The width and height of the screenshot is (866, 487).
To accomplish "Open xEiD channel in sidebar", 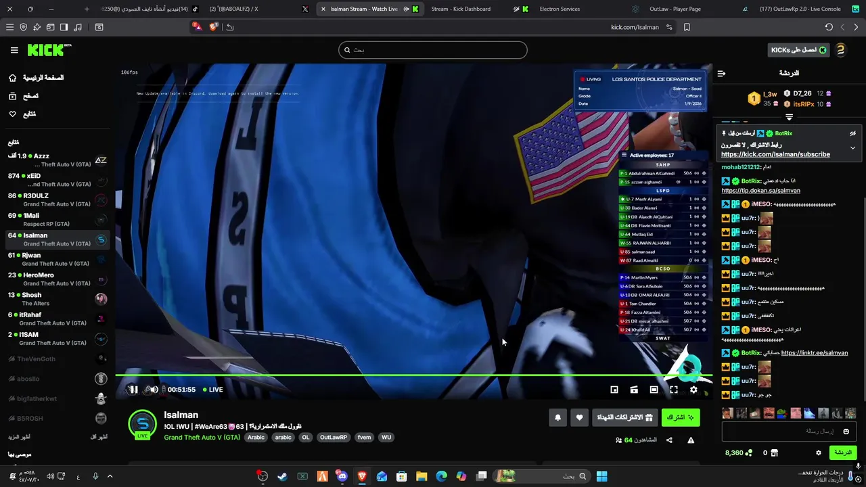I will [58, 180].
